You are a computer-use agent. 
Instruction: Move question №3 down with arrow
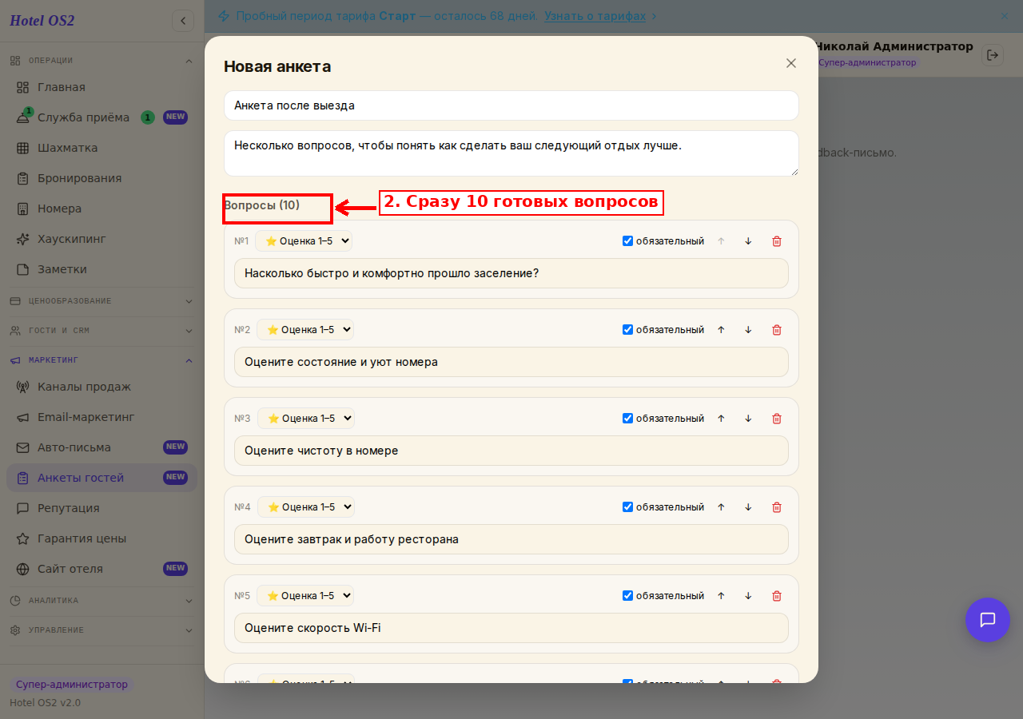748,419
